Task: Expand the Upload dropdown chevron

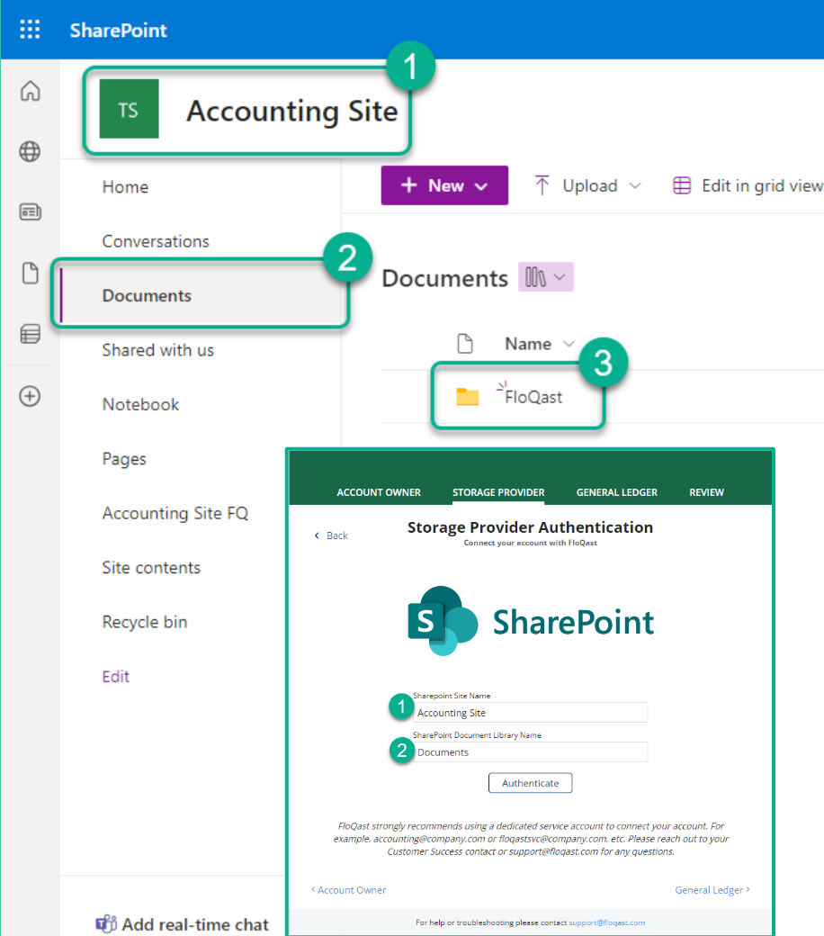Action: click(635, 185)
